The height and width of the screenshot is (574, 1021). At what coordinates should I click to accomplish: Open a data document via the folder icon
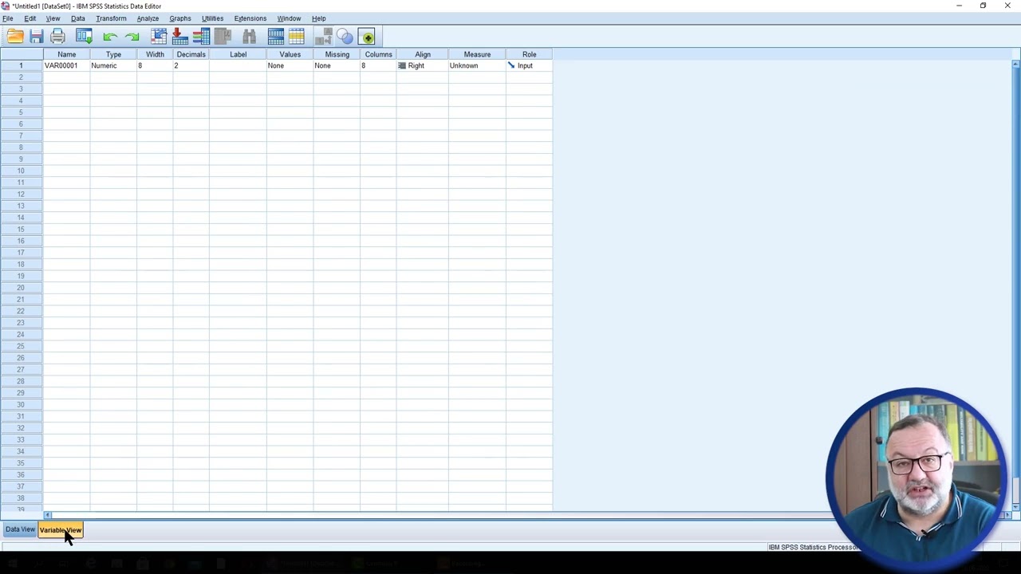15,37
